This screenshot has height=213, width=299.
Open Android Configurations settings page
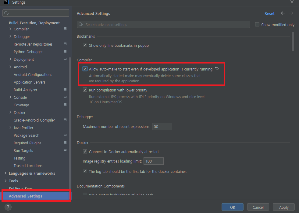click(33, 74)
